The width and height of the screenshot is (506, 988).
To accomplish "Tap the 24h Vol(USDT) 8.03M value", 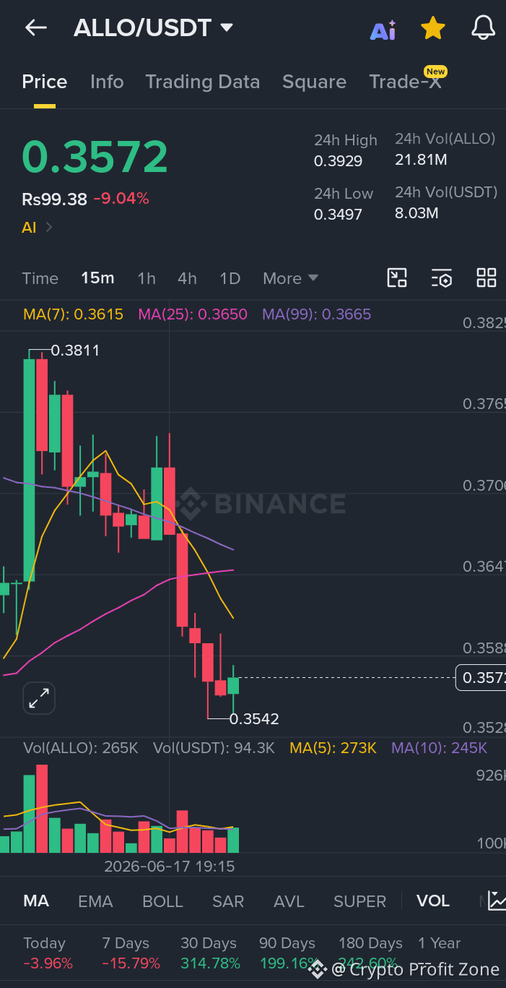I will pyautogui.click(x=416, y=212).
